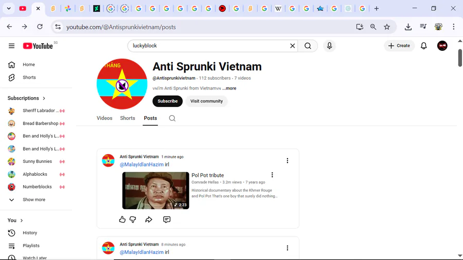Viewport: 463px width, 260px height.
Task: Open a new browser tab with plus
Action: tap(376, 9)
